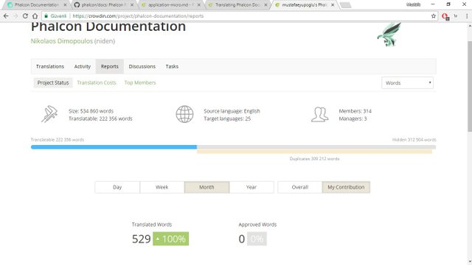
Task: Click the 'Size: 534 860 words' text
Action: [x=91, y=111]
